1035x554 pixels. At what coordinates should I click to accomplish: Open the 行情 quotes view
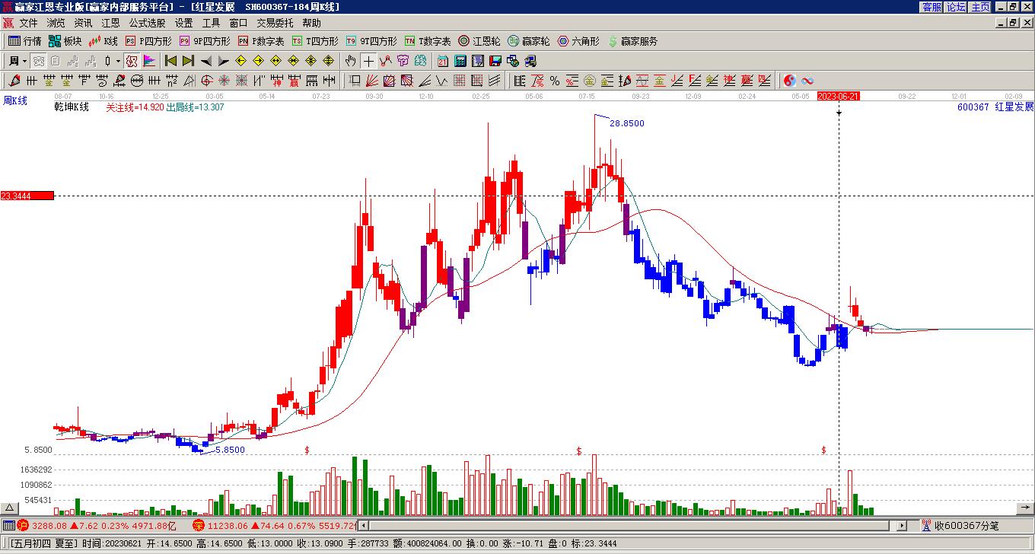click(25, 41)
